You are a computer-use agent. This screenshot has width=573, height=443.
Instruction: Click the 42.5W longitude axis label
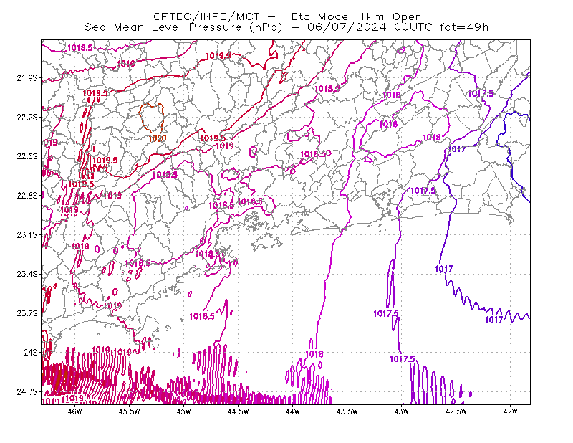click(456, 411)
